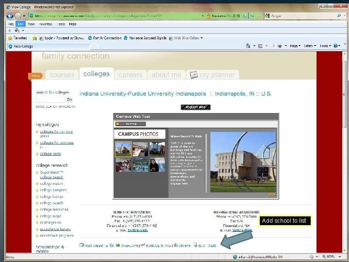Switch to the colleges tab
Screen dimensions: 349x262
point(96,74)
